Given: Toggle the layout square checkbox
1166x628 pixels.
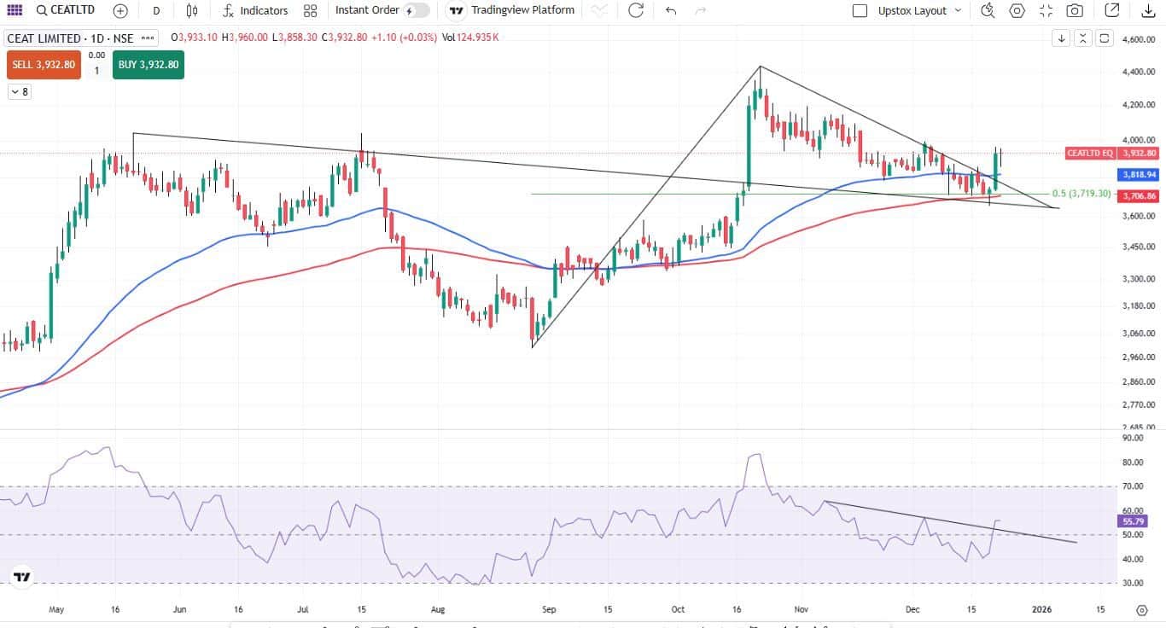Looking at the screenshot, I should pyautogui.click(x=860, y=11).
